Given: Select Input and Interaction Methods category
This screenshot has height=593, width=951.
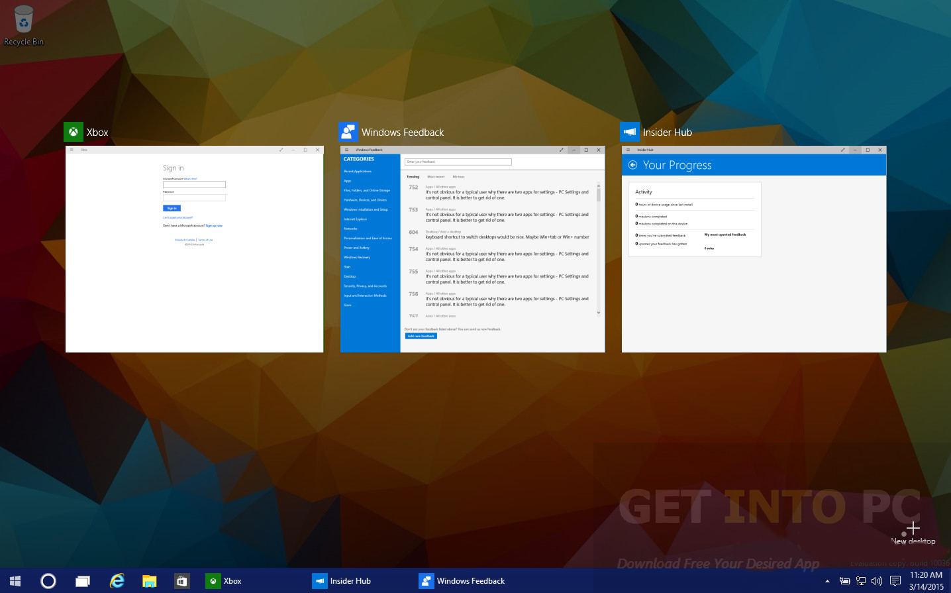Looking at the screenshot, I should pos(366,296).
